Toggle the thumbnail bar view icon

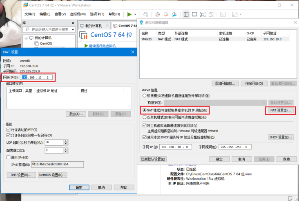[x=194, y=14]
